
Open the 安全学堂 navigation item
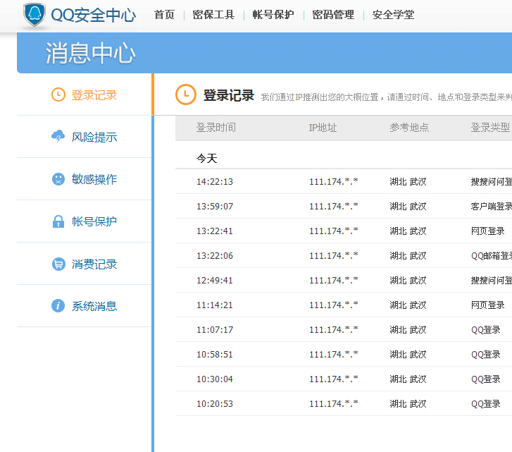[x=393, y=15]
